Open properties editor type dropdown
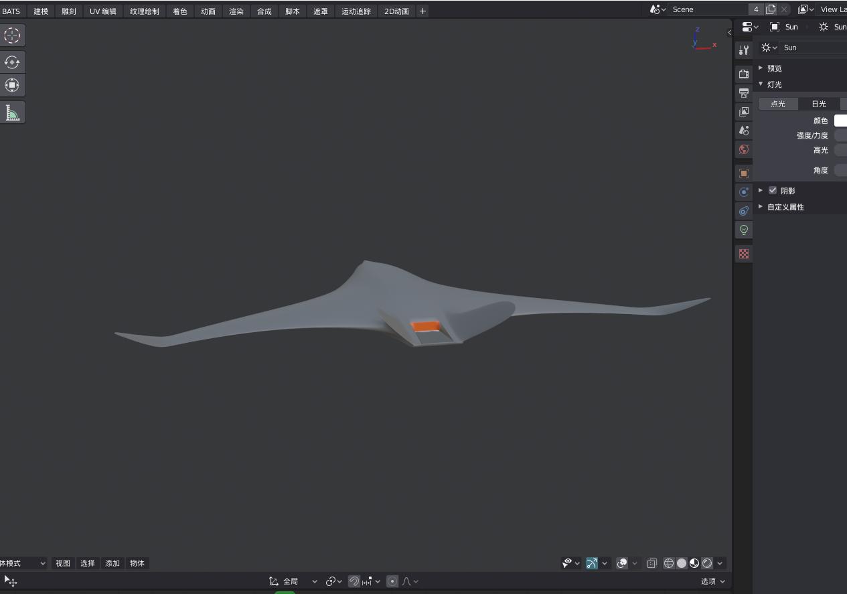The height and width of the screenshot is (594, 847). [751, 27]
